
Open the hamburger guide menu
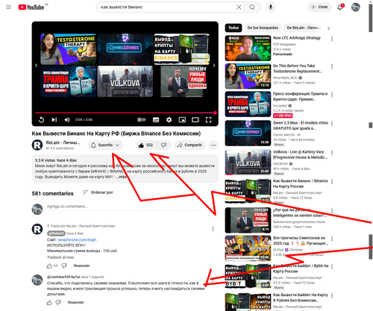click(8, 7)
